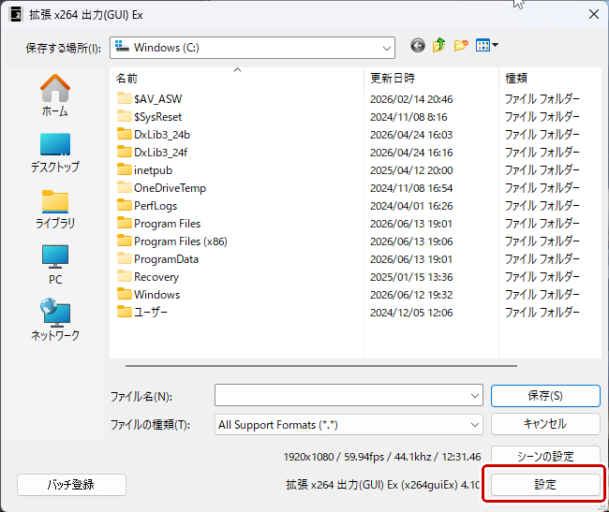Screen dimensions: 609x512
Task: Select the date 2024/11/08 16:54
Action: point(411,188)
